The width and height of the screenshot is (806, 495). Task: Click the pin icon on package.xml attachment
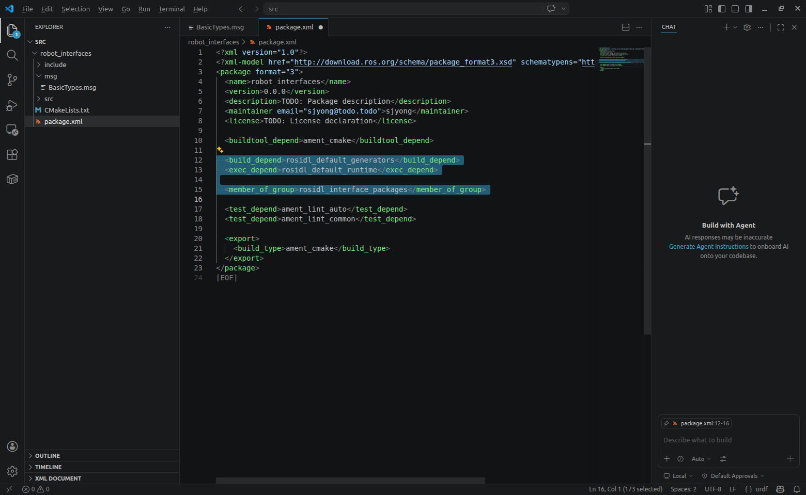click(x=667, y=423)
